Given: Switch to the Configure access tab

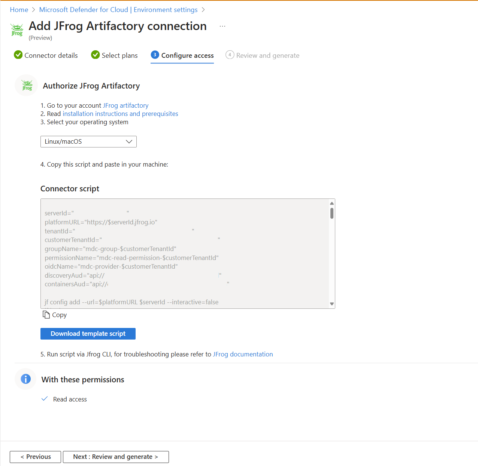Looking at the screenshot, I should (x=187, y=56).
